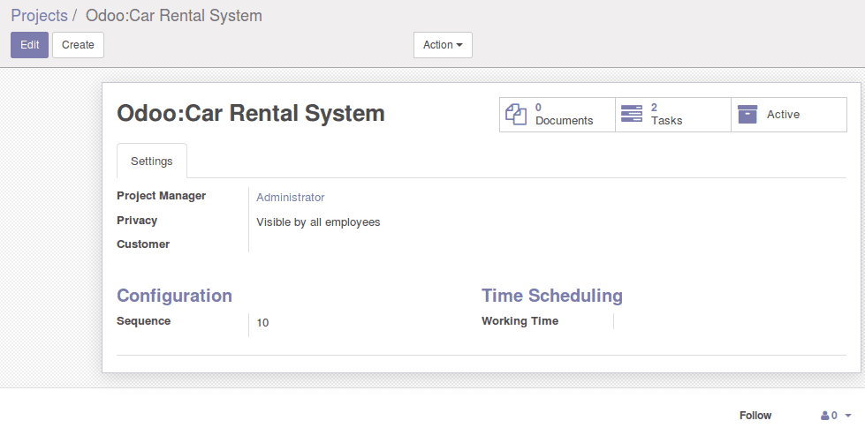865x443 pixels.
Task: Click the Sequence field label
Action: click(x=143, y=320)
